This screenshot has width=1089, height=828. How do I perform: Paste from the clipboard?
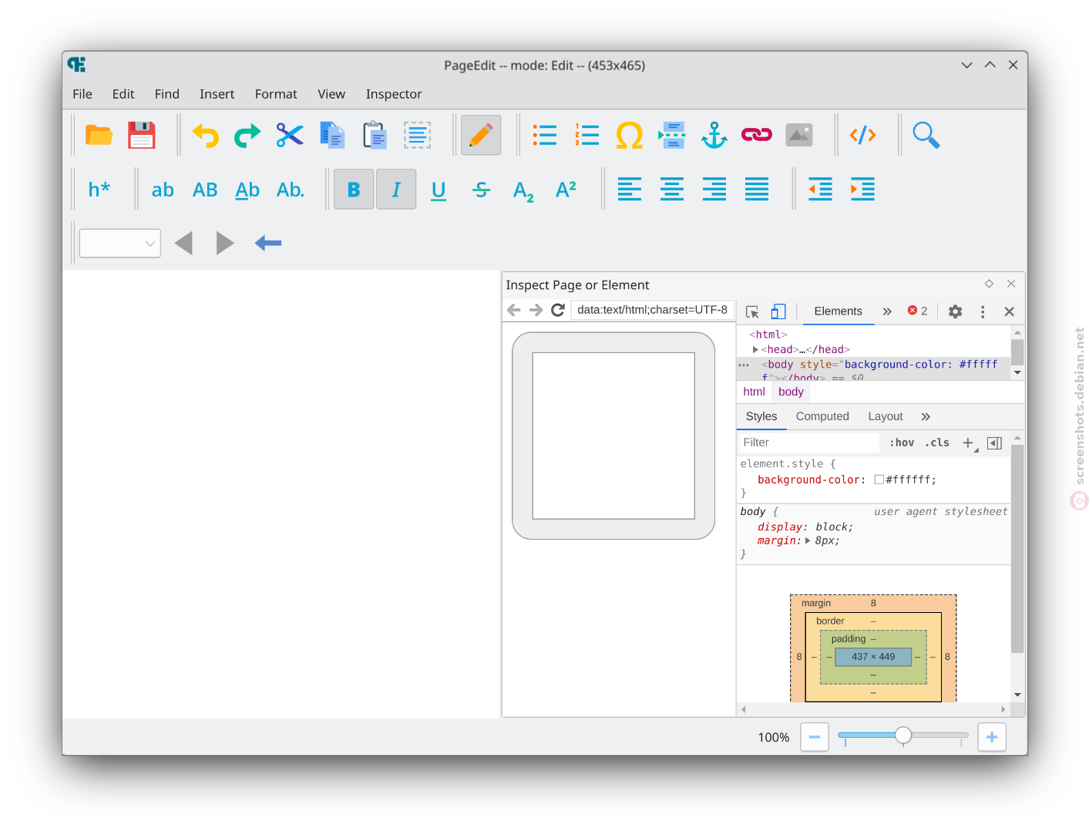click(375, 136)
